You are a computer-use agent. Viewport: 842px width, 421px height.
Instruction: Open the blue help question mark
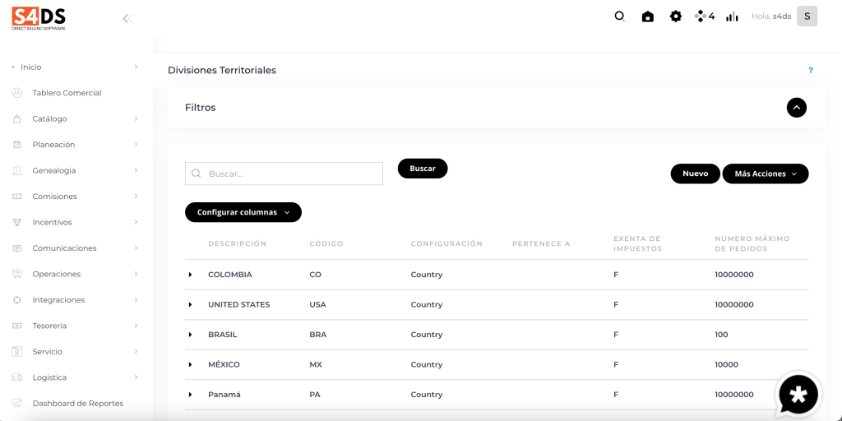[x=810, y=71]
